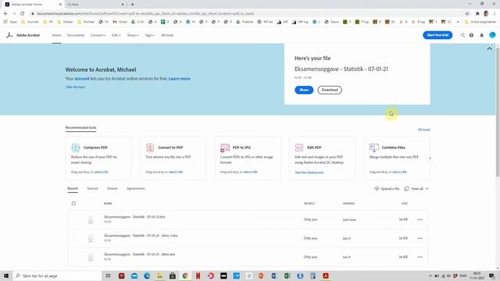Open the user profile avatar
Viewport: 500px width, 281px height.
coord(492,35)
